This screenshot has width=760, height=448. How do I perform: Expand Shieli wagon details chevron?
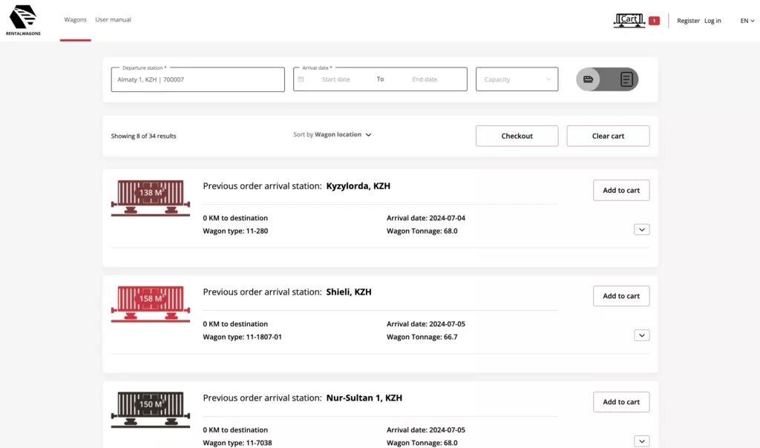pos(642,335)
